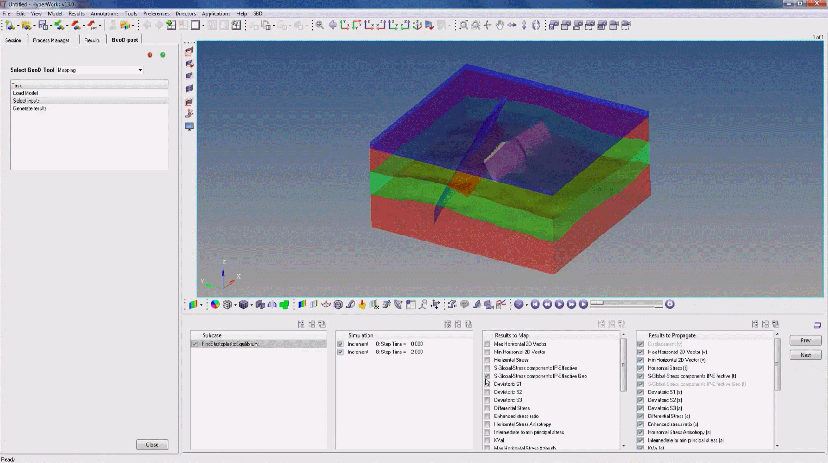This screenshot has height=463, width=828.
Task: Click the Next button
Action: point(805,355)
